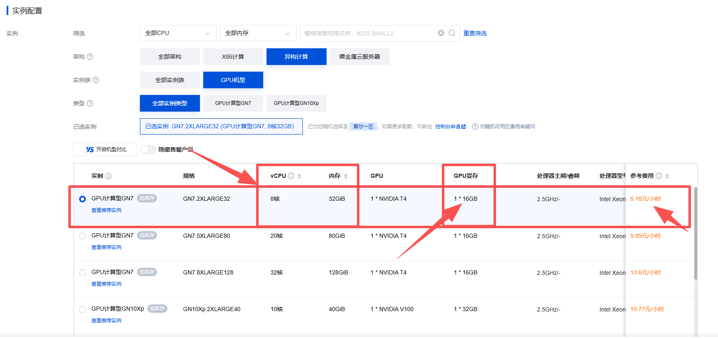Click the 低库存 badge in GN10Xp row
This screenshot has height=339, width=718.
(x=157, y=309)
